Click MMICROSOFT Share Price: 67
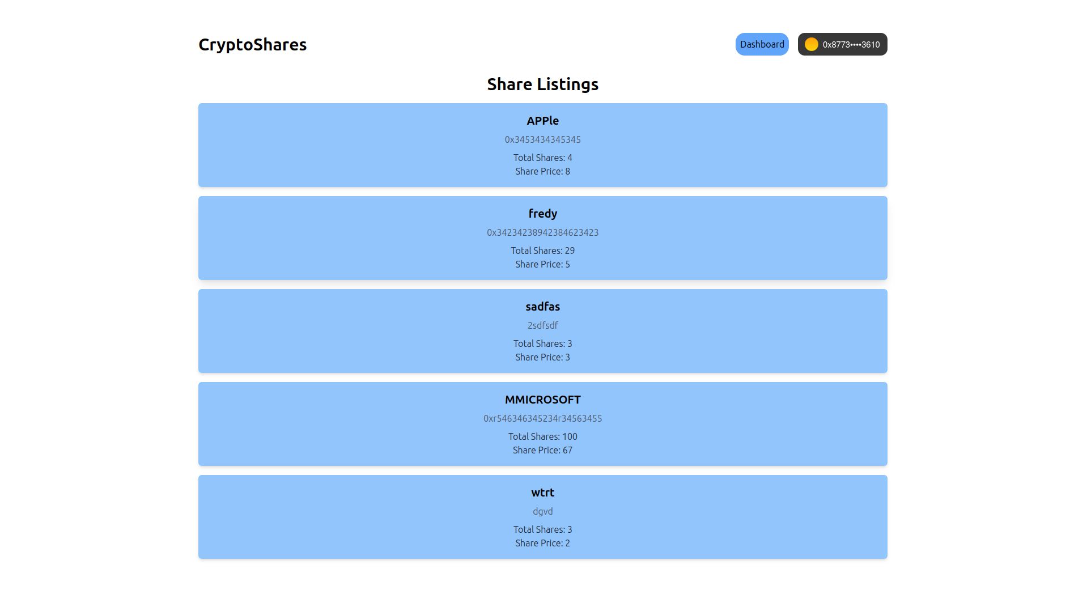The width and height of the screenshot is (1087, 611). coord(542,450)
